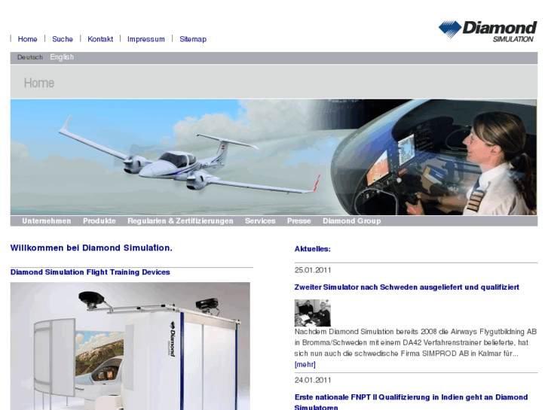Open the Presse menu
Viewport: 548px width, 410px height.
299,221
